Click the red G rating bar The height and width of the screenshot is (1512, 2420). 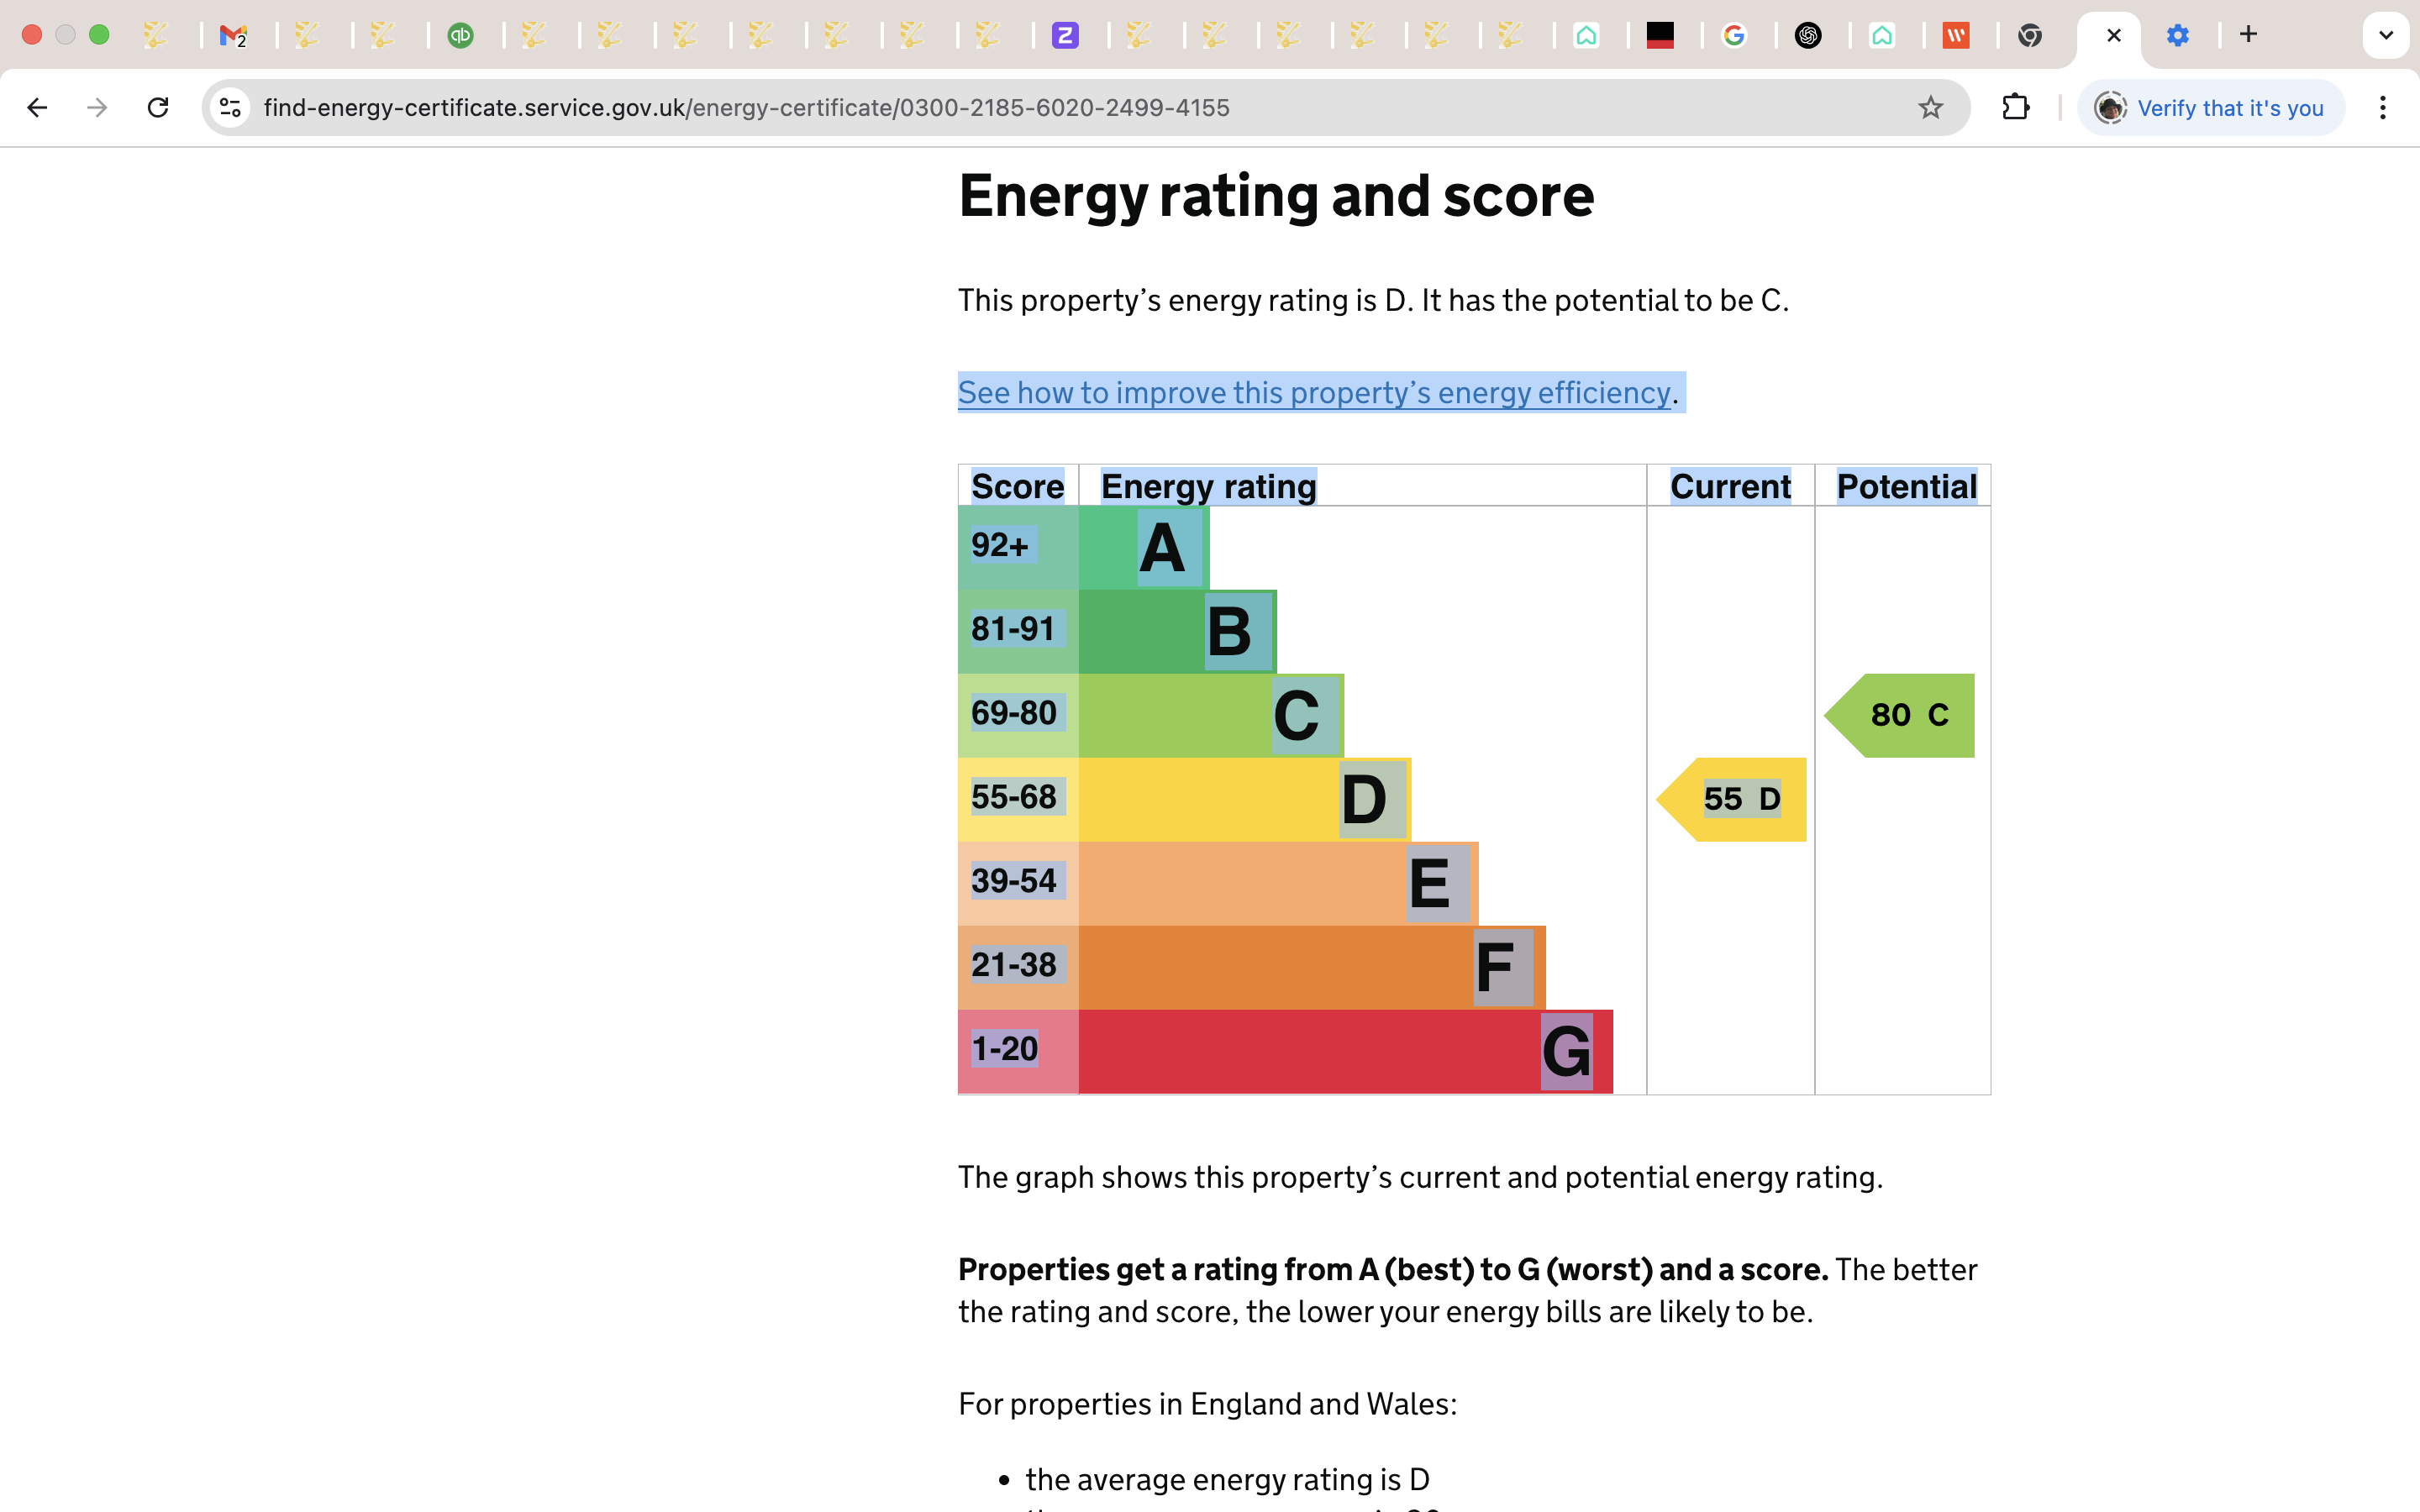click(x=1344, y=1051)
